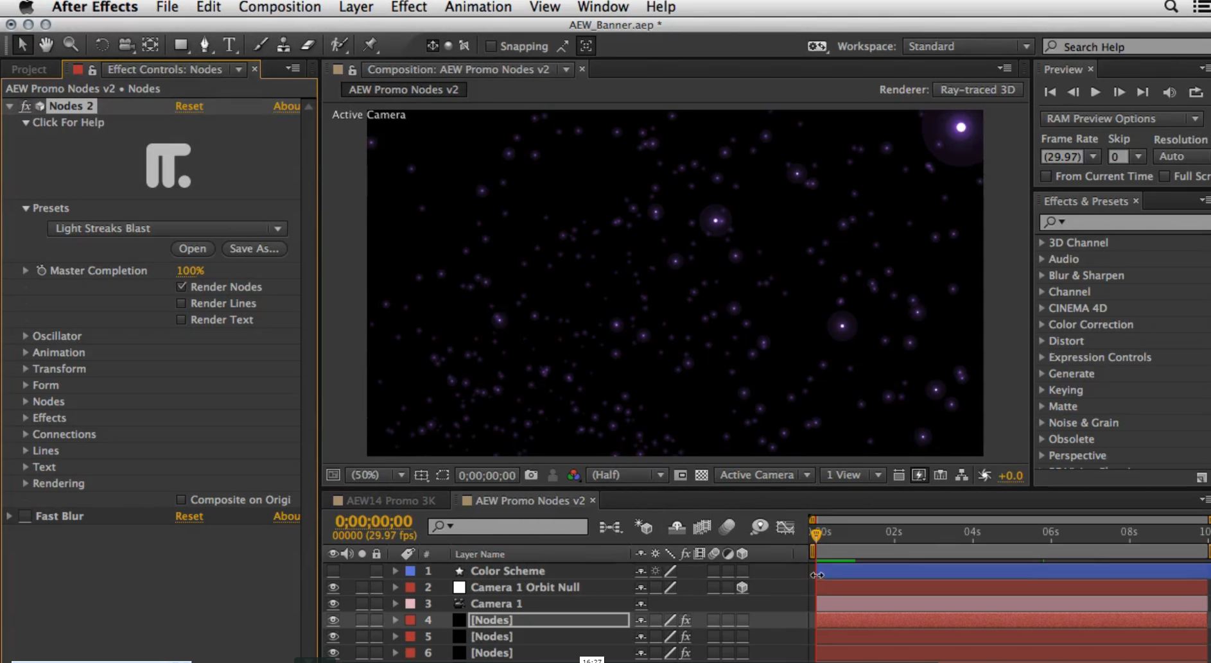The width and height of the screenshot is (1211, 663).
Task: Open the Layer menu
Action: (x=356, y=7)
